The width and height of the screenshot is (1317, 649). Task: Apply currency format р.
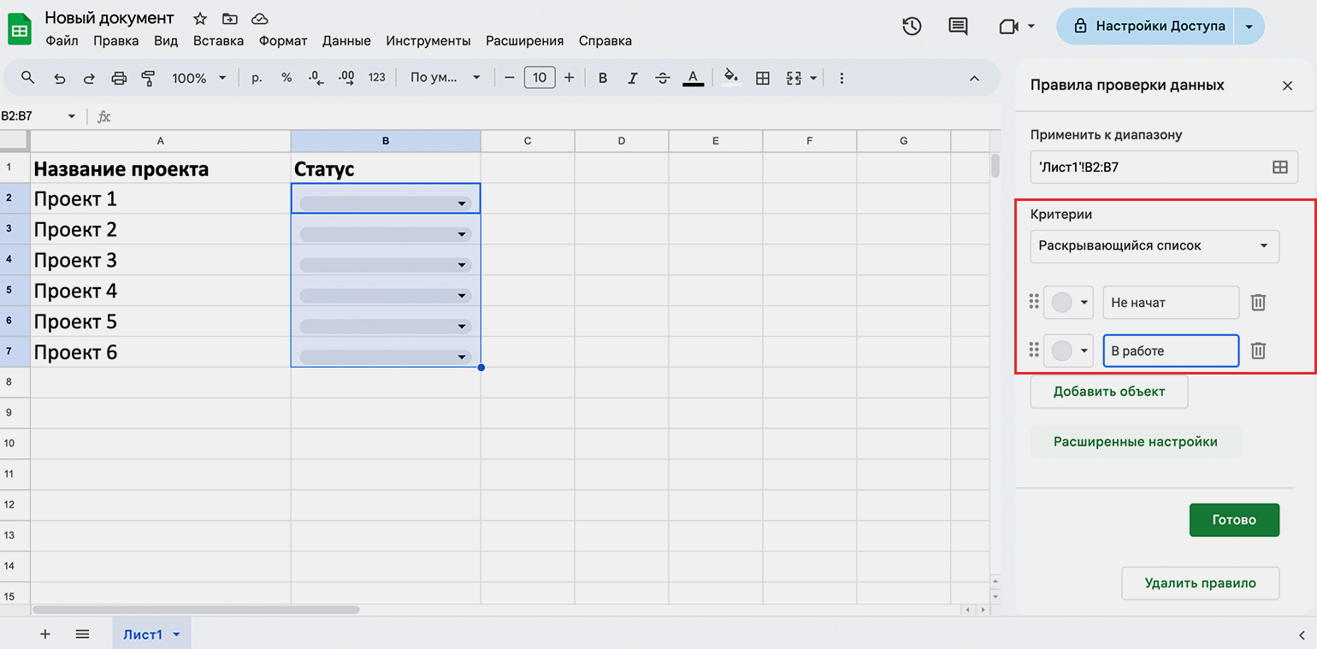click(x=257, y=78)
